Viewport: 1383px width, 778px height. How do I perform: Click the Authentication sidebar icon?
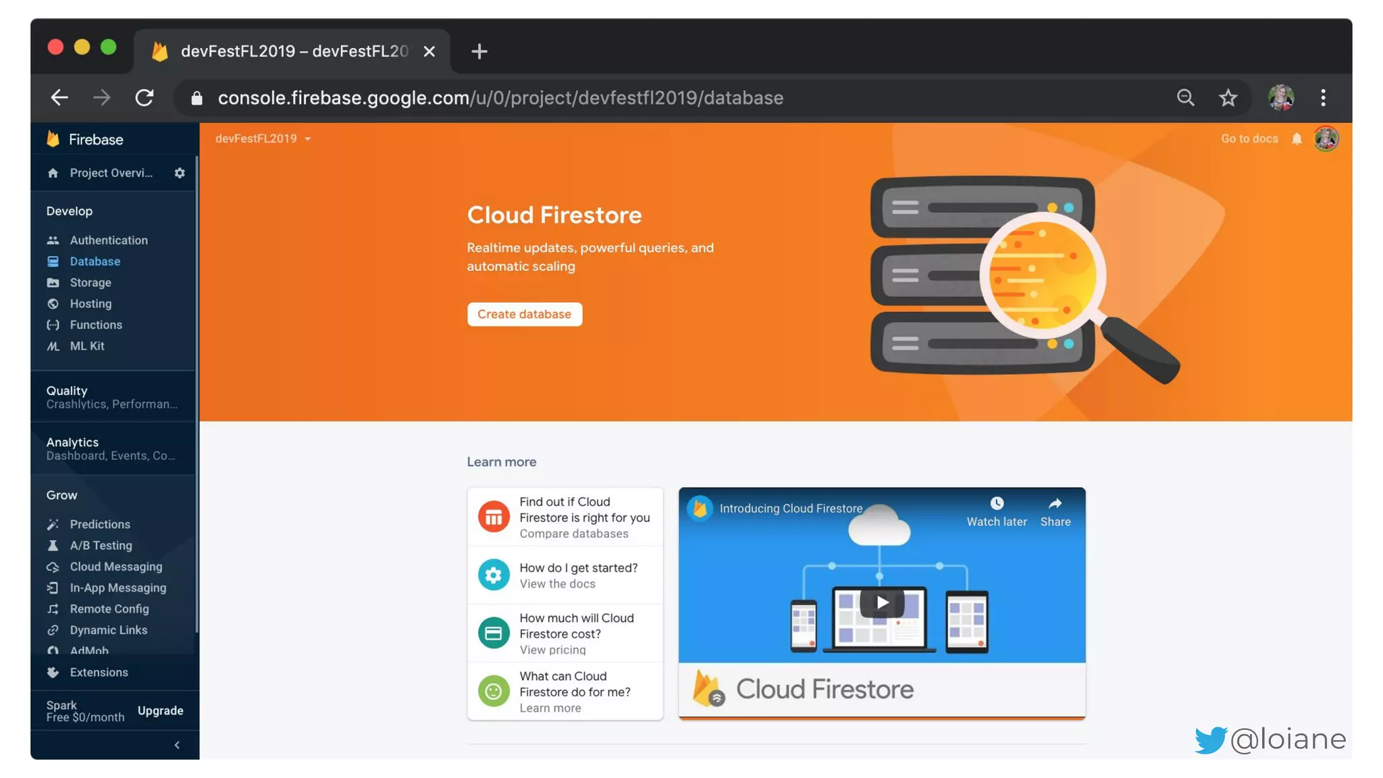pos(53,240)
